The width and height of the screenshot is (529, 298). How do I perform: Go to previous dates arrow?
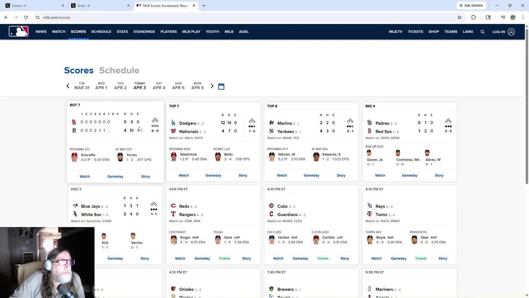68,86
